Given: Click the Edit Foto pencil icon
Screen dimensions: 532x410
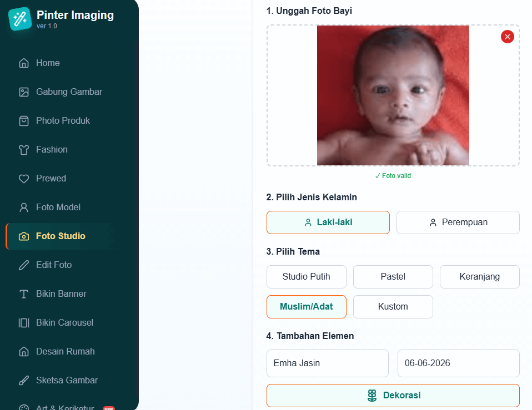Looking at the screenshot, I should 24,265.
